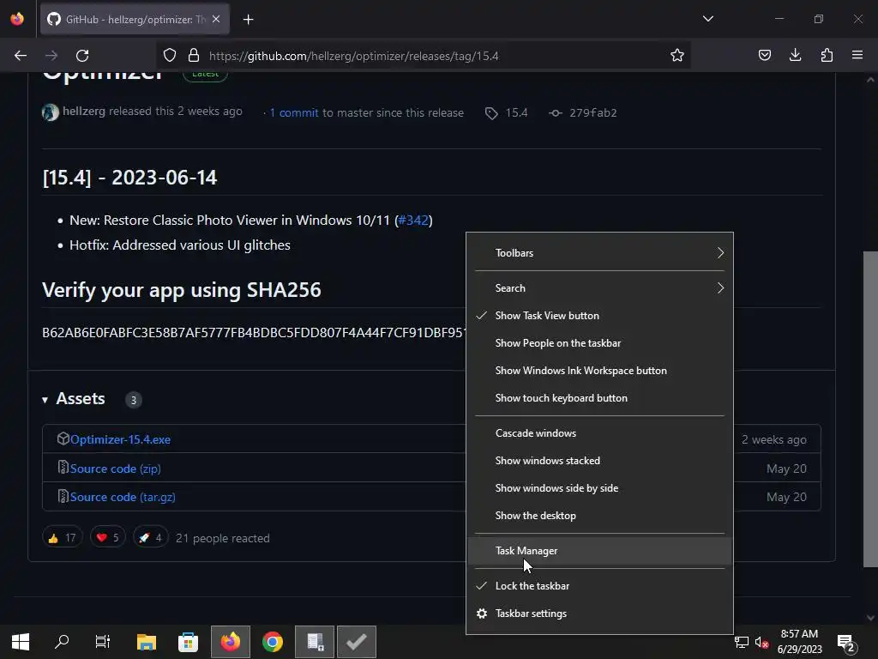Screen dimensions: 878x659
Task: Open Microsoft Store from the taskbar
Action: click(188, 642)
